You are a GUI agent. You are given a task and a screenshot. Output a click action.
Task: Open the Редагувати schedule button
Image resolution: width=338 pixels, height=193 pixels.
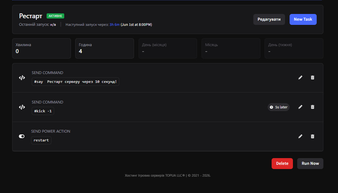tap(269, 19)
